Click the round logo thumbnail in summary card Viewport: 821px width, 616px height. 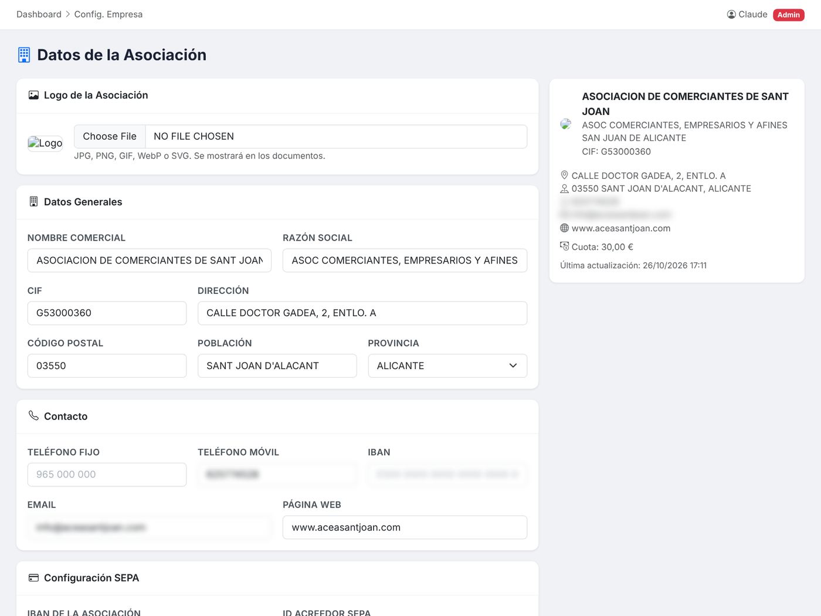coord(566,124)
